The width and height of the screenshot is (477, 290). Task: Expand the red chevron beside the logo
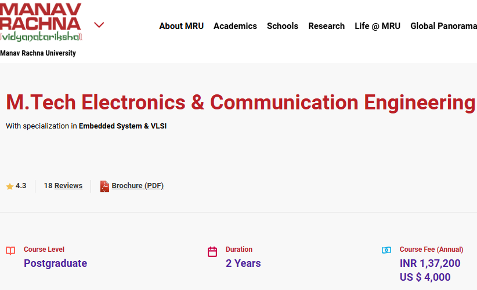tap(99, 24)
